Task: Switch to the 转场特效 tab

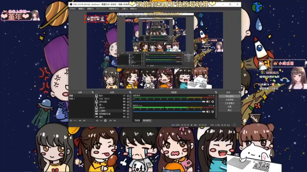Action: pyautogui.click(x=147, y=120)
